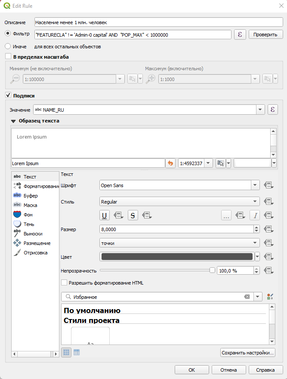Open the preview scale 1:4592337 dropdown

pos(208,163)
